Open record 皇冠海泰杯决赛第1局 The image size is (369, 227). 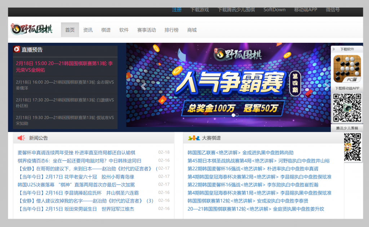(x=259, y=193)
